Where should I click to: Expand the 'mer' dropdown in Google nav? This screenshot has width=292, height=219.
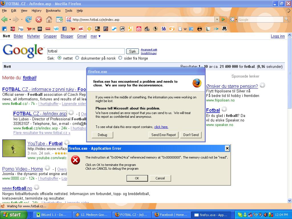point(96,36)
